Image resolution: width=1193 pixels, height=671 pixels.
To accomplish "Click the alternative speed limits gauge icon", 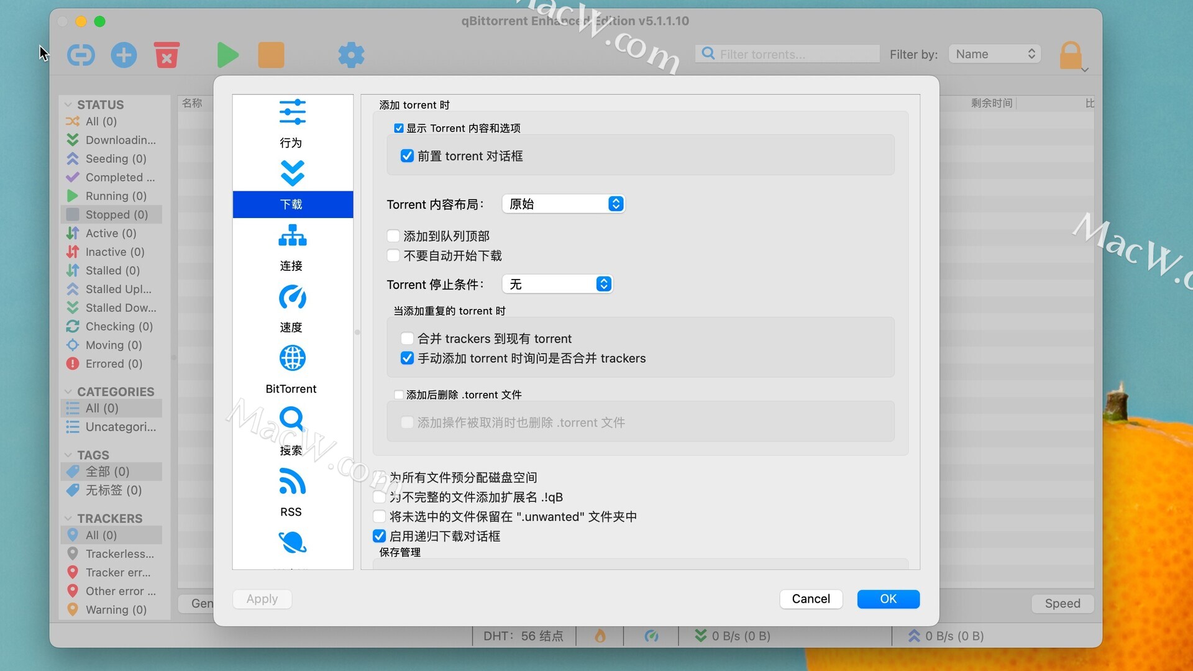I will pyautogui.click(x=651, y=636).
